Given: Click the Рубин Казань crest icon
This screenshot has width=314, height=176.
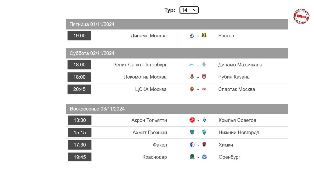Looking at the screenshot, I should [204, 77].
